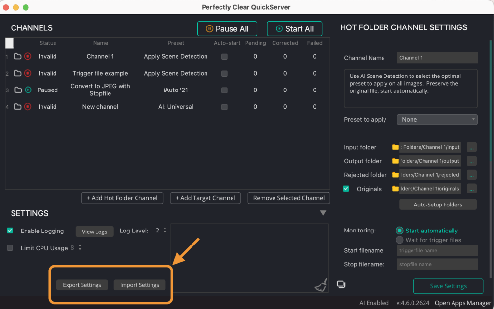Open Apps Manager link

point(463,303)
